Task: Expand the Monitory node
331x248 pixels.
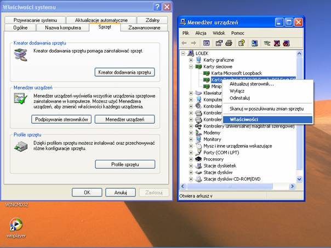Action: click(x=191, y=140)
